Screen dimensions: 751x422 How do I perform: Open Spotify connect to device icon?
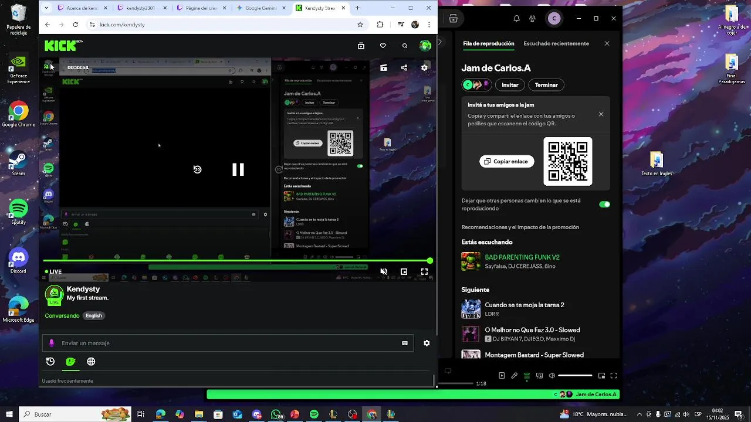click(x=539, y=376)
